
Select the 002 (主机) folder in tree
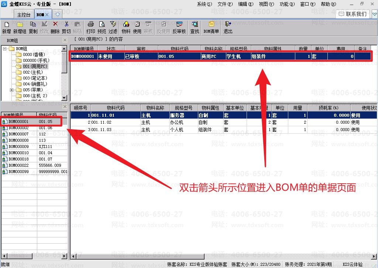(33, 72)
